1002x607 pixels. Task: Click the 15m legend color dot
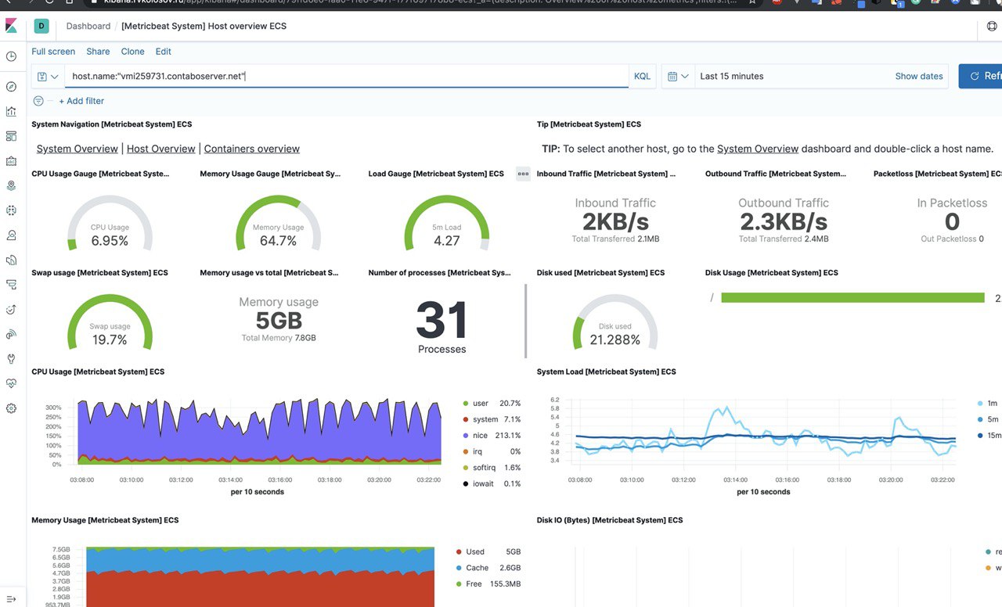click(x=981, y=436)
